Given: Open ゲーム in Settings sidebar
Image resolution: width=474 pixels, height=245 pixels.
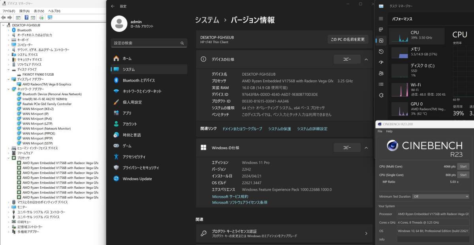Looking at the screenshot, I should tap(149, 146).
